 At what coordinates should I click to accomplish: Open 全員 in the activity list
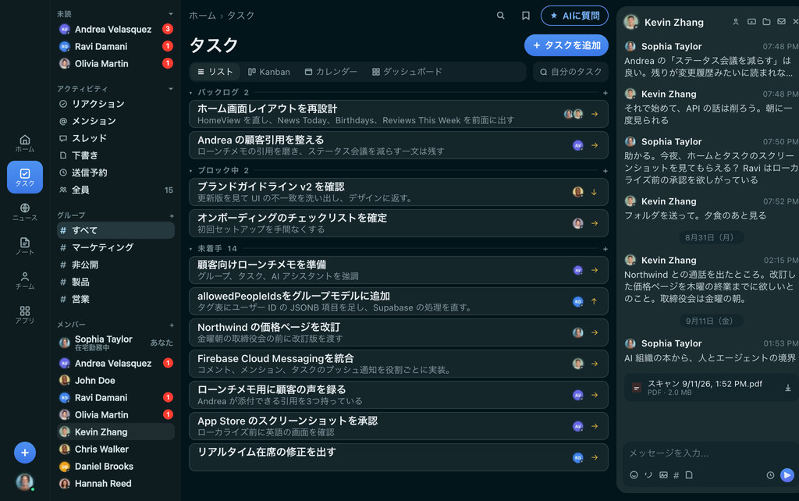click(115, 190)
